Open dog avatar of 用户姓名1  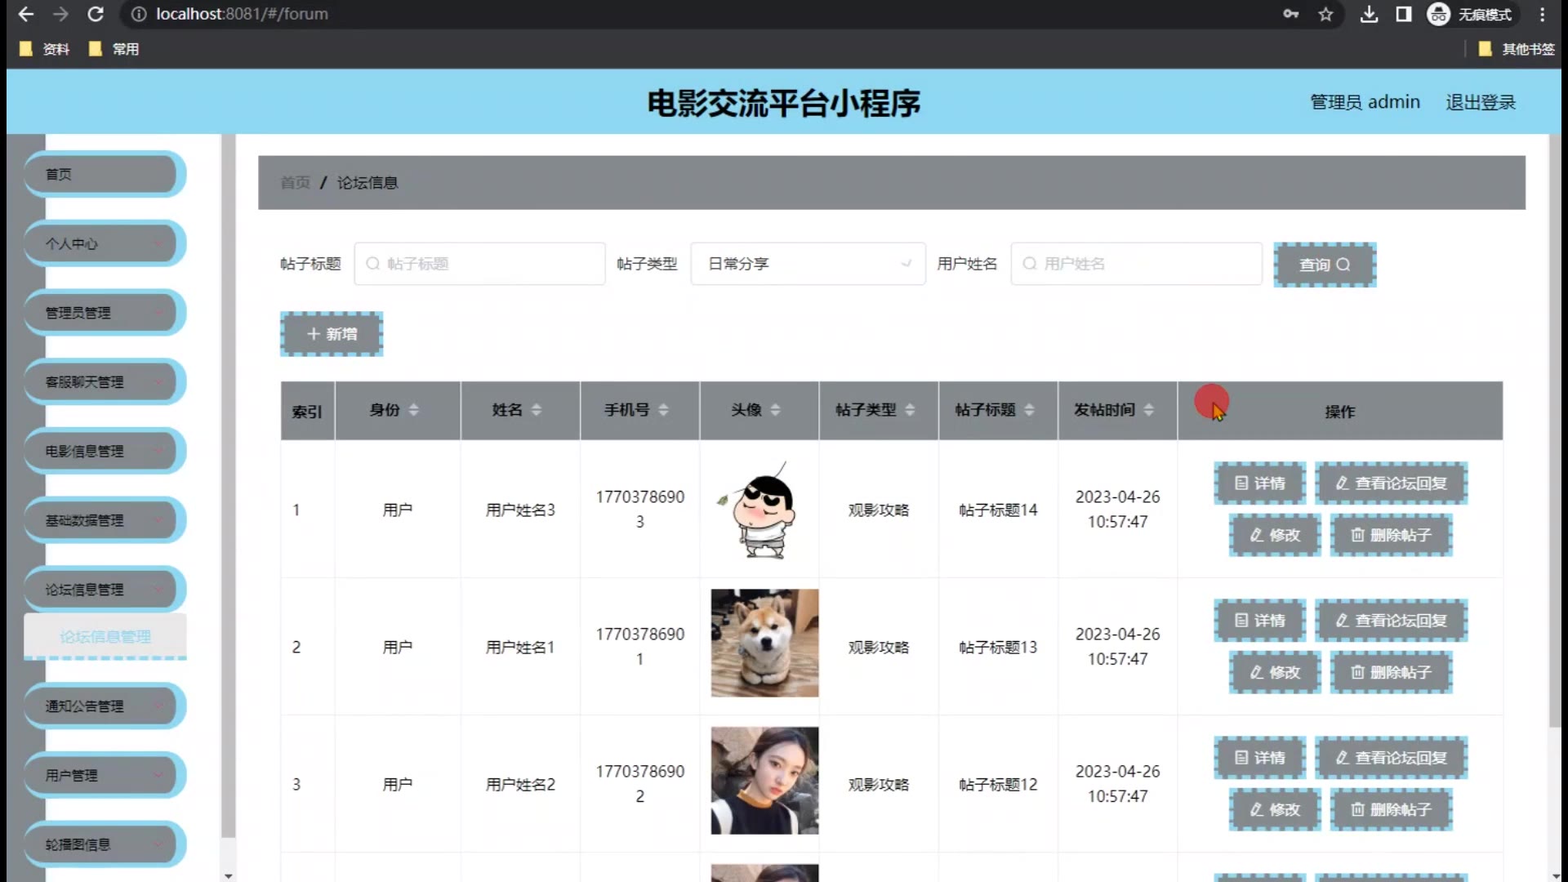(x=764, y=643)
